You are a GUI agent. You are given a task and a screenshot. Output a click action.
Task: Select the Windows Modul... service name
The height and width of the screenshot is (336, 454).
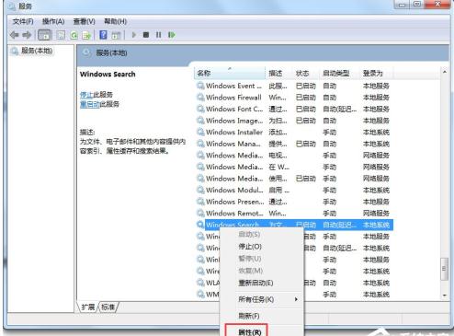[234, 190]
